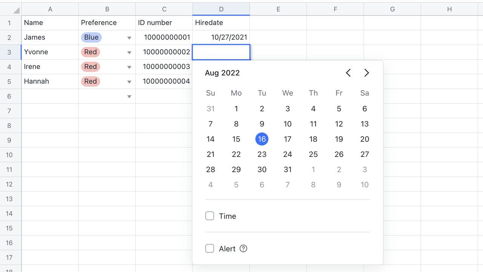Open Preference dropdown for James

129,38
